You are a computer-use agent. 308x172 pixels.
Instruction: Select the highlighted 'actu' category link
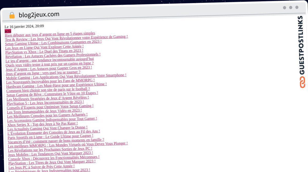(8, 31)
